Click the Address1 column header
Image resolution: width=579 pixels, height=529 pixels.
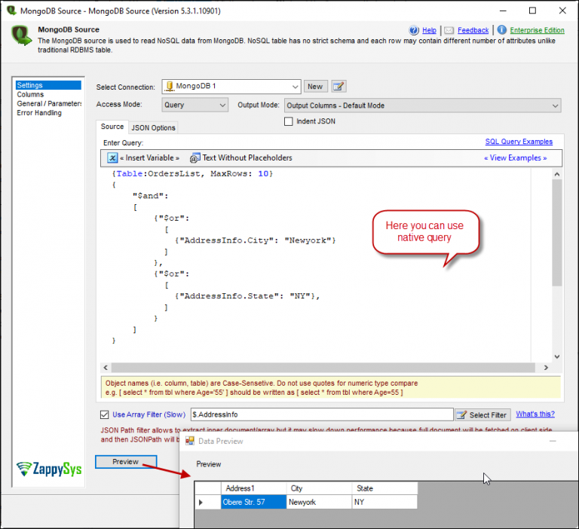(x=253, y=488)
